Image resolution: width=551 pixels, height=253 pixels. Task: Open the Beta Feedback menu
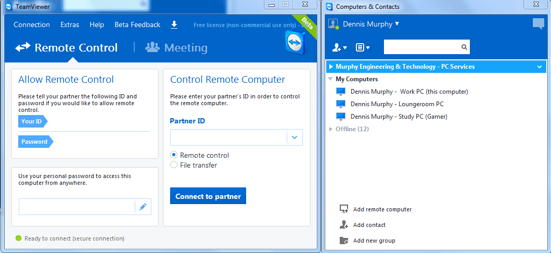[x=137, y=24]
